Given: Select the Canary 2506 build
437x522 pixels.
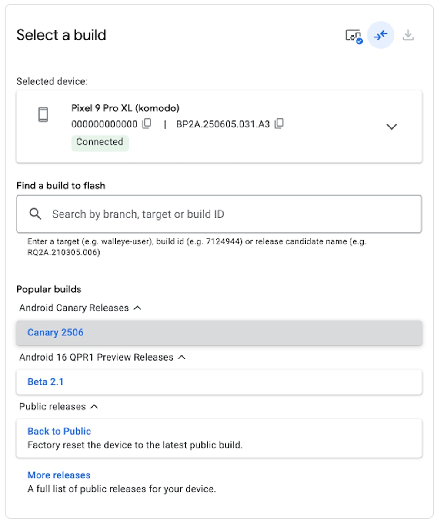Looking at the screenshot, I should pyautogui.click(x=55, y=333).
